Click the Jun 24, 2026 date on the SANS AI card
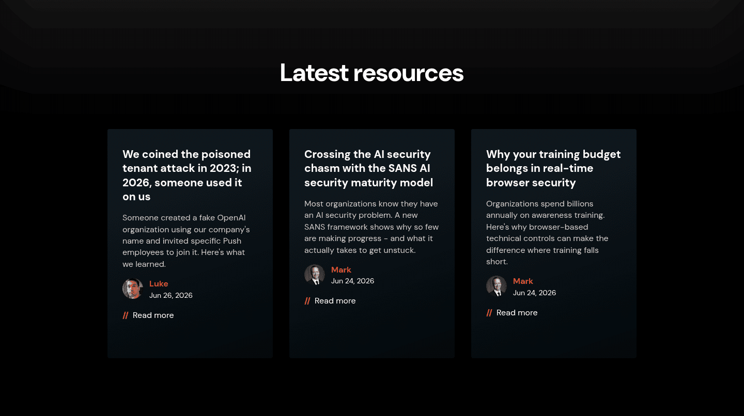The width and height of the screenshot is (744, 416). coord(353,281)
